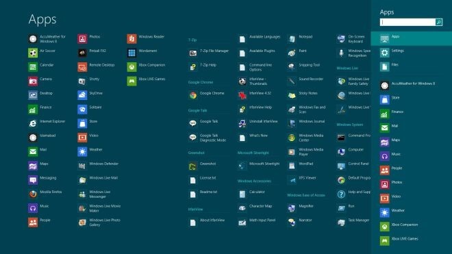Select the Settings search filter

point(412,53)
